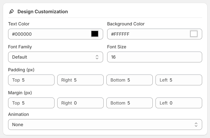Viewport: 210px width, 138px height.
Task: Open the Font Family dropdown
Action: [x=53, y=57]
